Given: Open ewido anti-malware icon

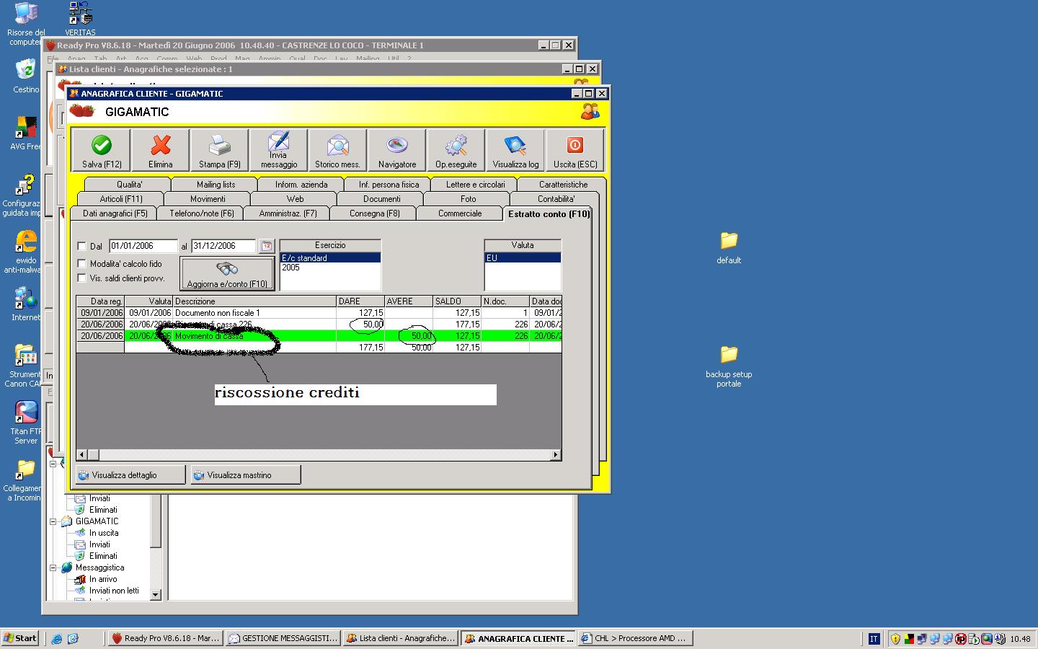Looking at the screenshot, I should (x=26, y=252).
